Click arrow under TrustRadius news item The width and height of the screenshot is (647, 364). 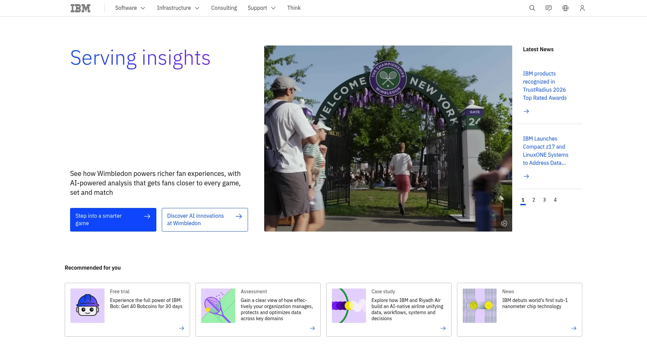(526, 111)
